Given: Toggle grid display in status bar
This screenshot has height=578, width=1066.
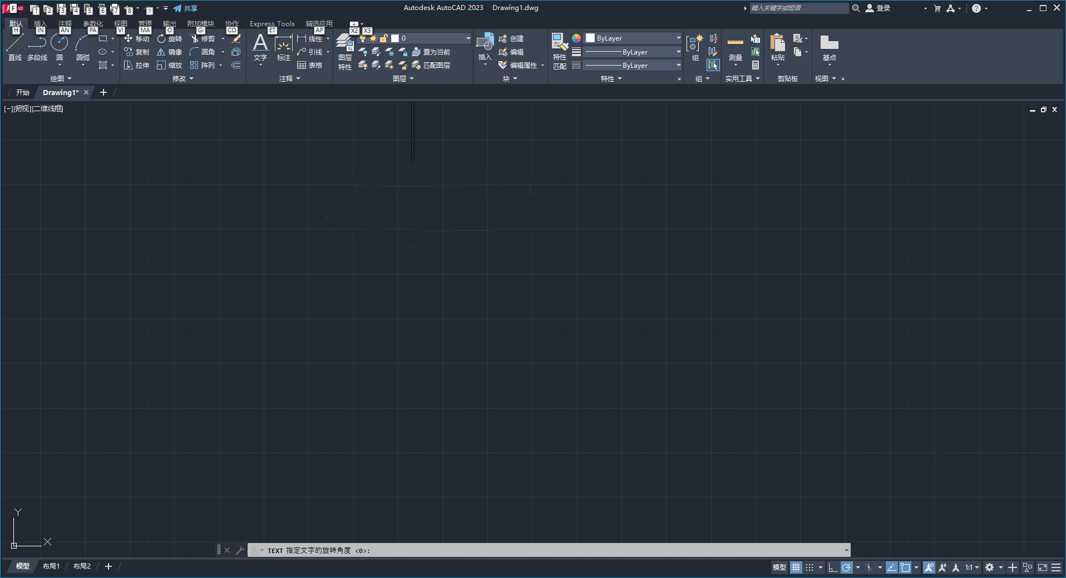Looking at the screenshot, I should pos(796,567).
